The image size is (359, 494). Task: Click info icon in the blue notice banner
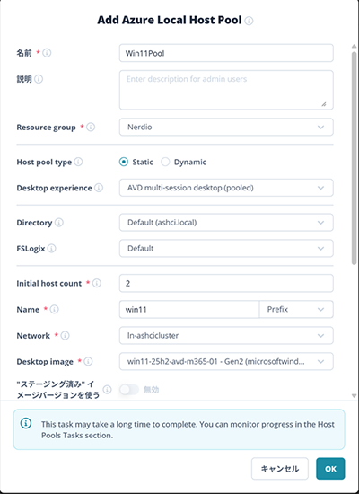26,423
